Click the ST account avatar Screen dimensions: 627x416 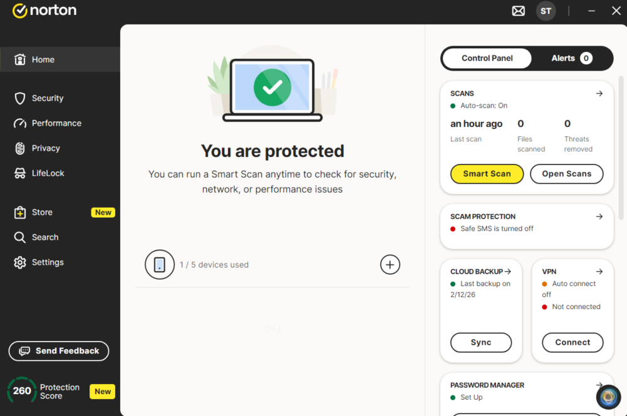tap(546, 11)
